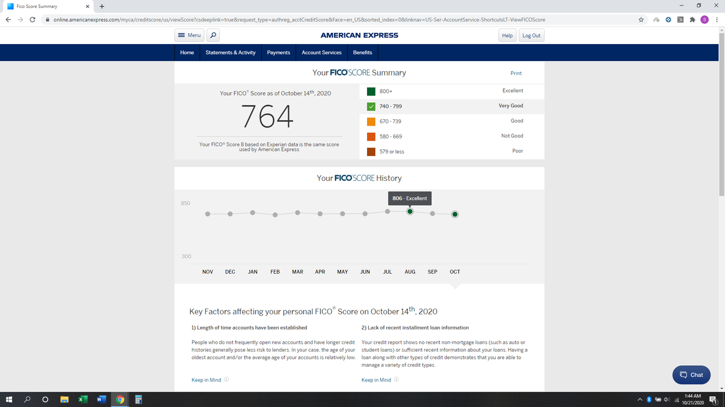Go back in browser history
This screenshot has height=407, width=725.
8,19
